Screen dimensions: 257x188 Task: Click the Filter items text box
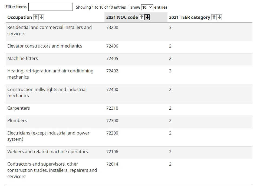coord(51,7)
